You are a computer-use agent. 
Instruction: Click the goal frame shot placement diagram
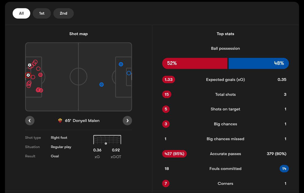coord(107,140)
